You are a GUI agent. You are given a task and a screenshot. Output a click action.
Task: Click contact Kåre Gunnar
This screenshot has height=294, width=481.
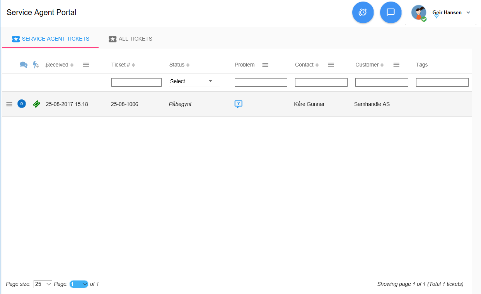tap(309, 104)
